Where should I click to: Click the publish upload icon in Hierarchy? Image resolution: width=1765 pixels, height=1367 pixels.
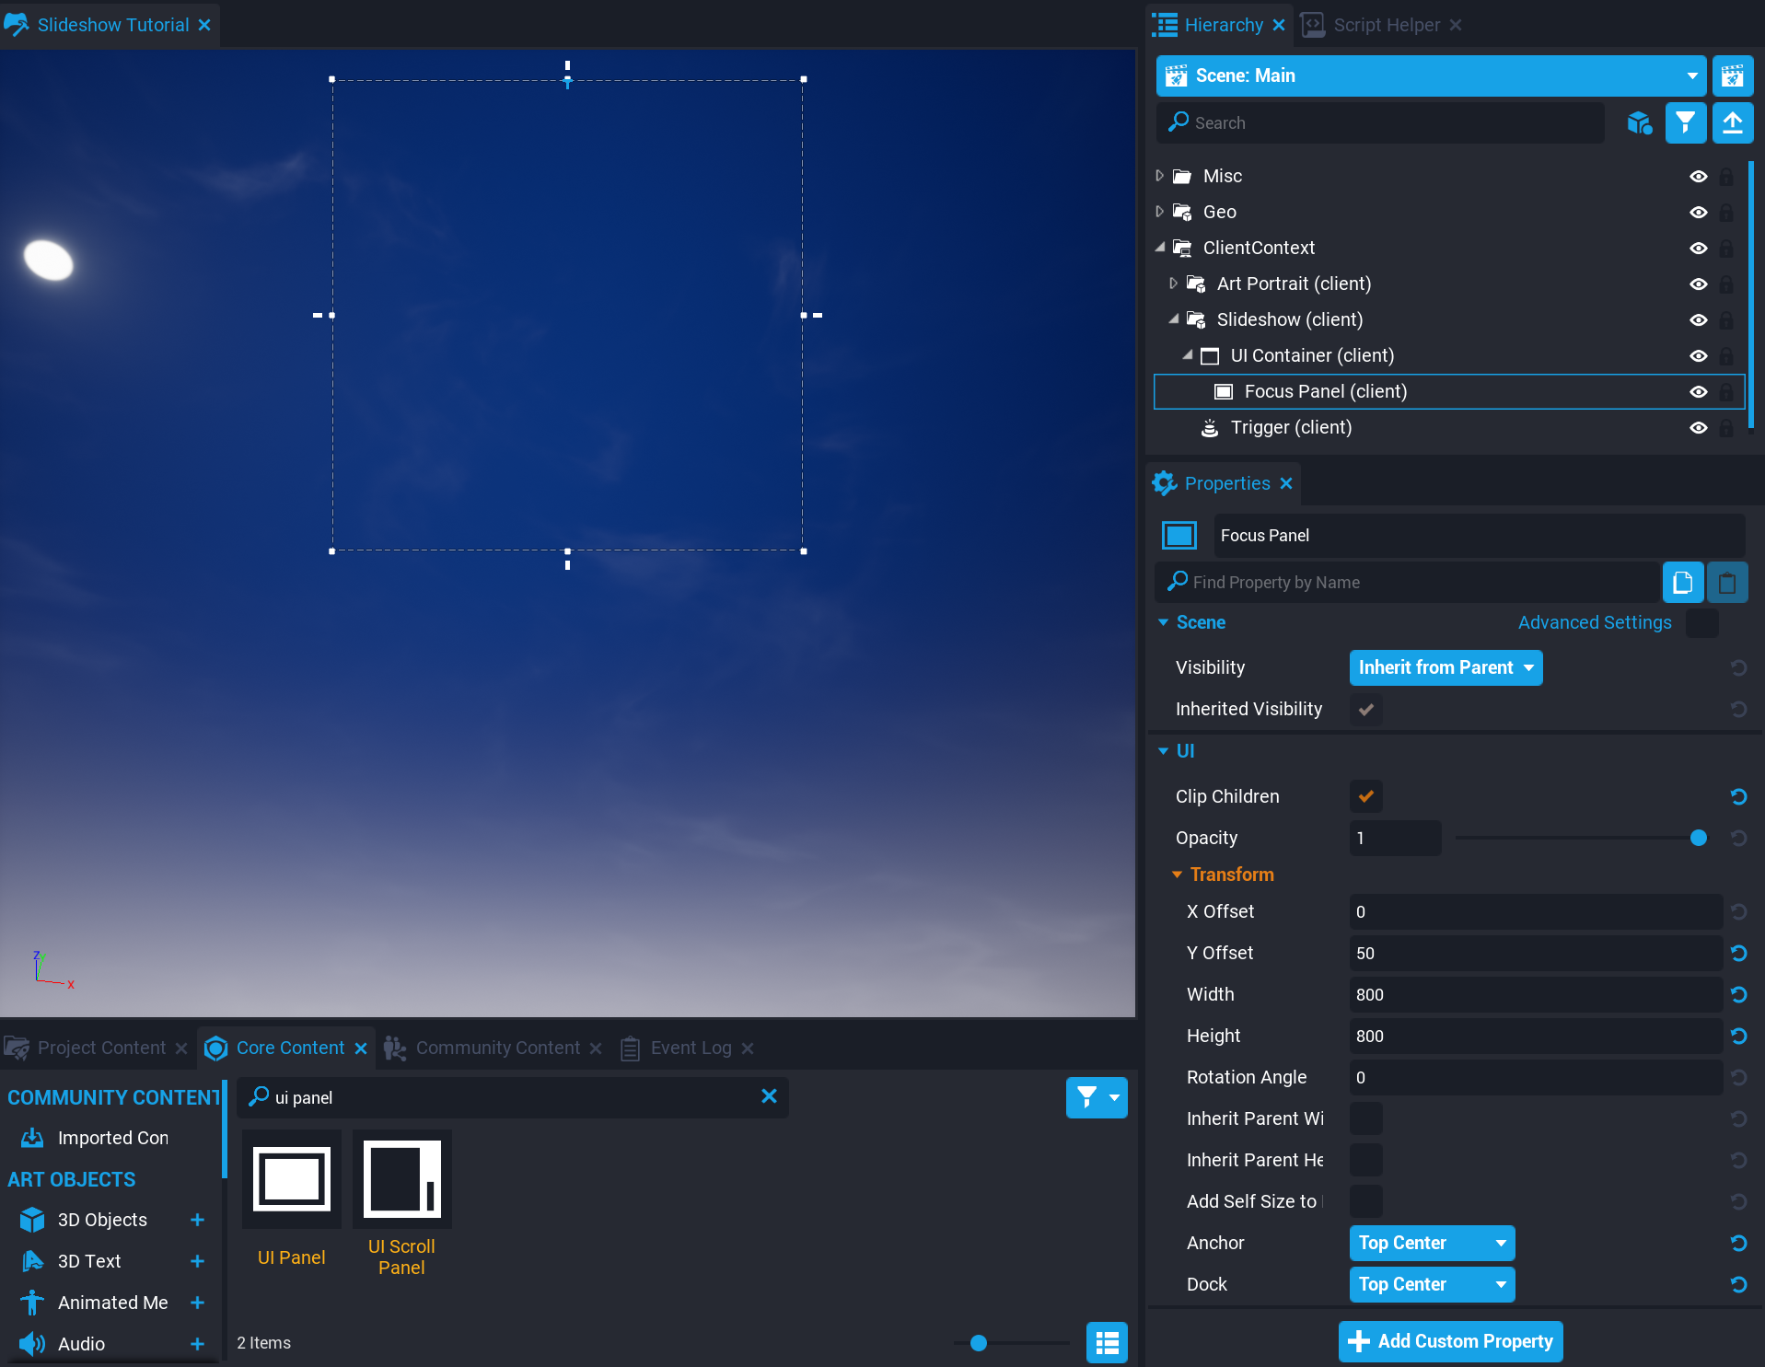1732,122
